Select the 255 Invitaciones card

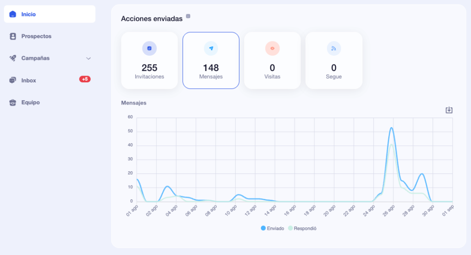(149, 60)
